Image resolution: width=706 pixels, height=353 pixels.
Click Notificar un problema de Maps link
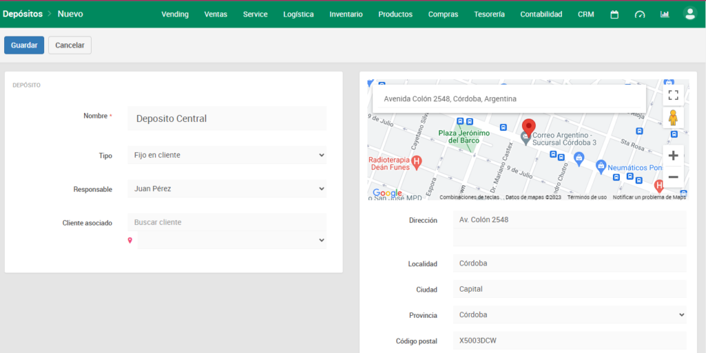click(649, 197)
